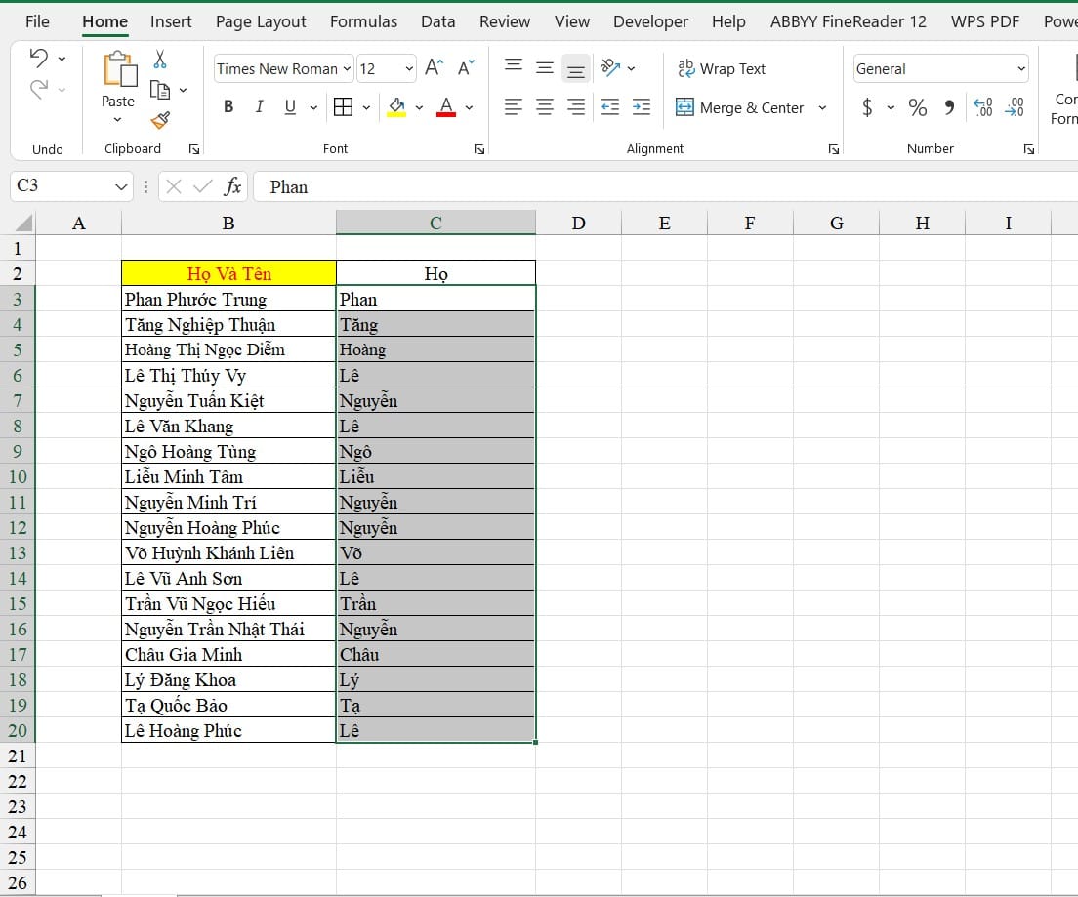Open Alignment settings dialog launcher
The height and width of the screenshot is (897, 1078).
tap(833, 149)
